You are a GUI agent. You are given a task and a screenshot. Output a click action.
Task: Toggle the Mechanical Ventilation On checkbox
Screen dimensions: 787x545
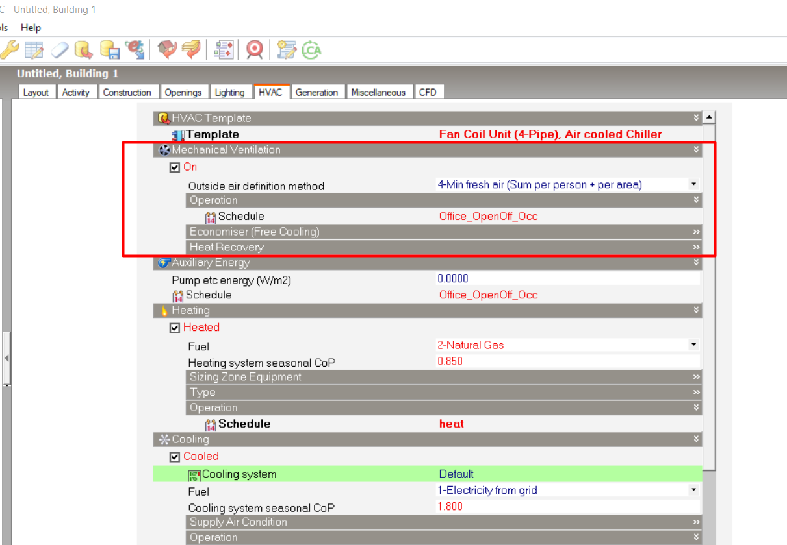pos(174,167)
